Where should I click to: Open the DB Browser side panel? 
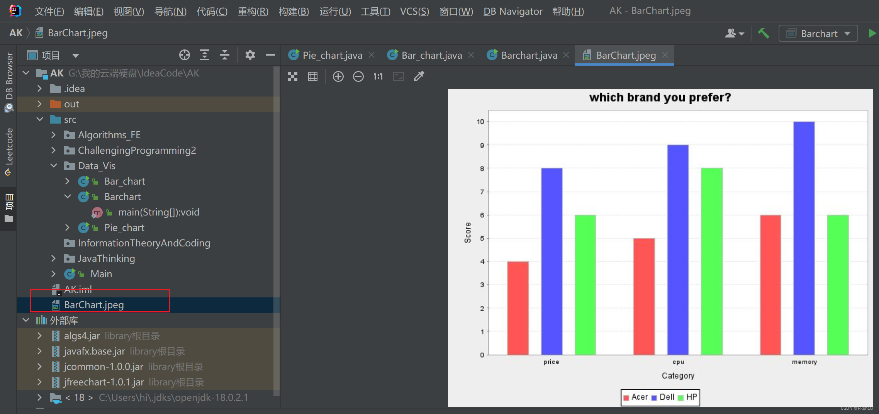tap(9, 82)
